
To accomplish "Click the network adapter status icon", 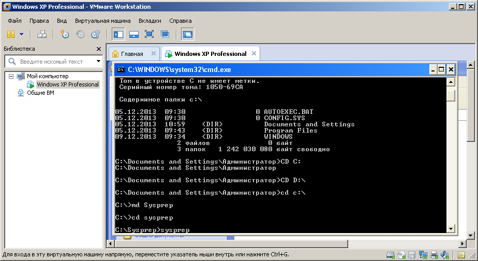I will click(x=423, y=255).
